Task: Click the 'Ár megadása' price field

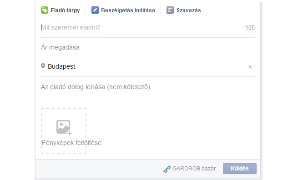Action: coord(147,47)
